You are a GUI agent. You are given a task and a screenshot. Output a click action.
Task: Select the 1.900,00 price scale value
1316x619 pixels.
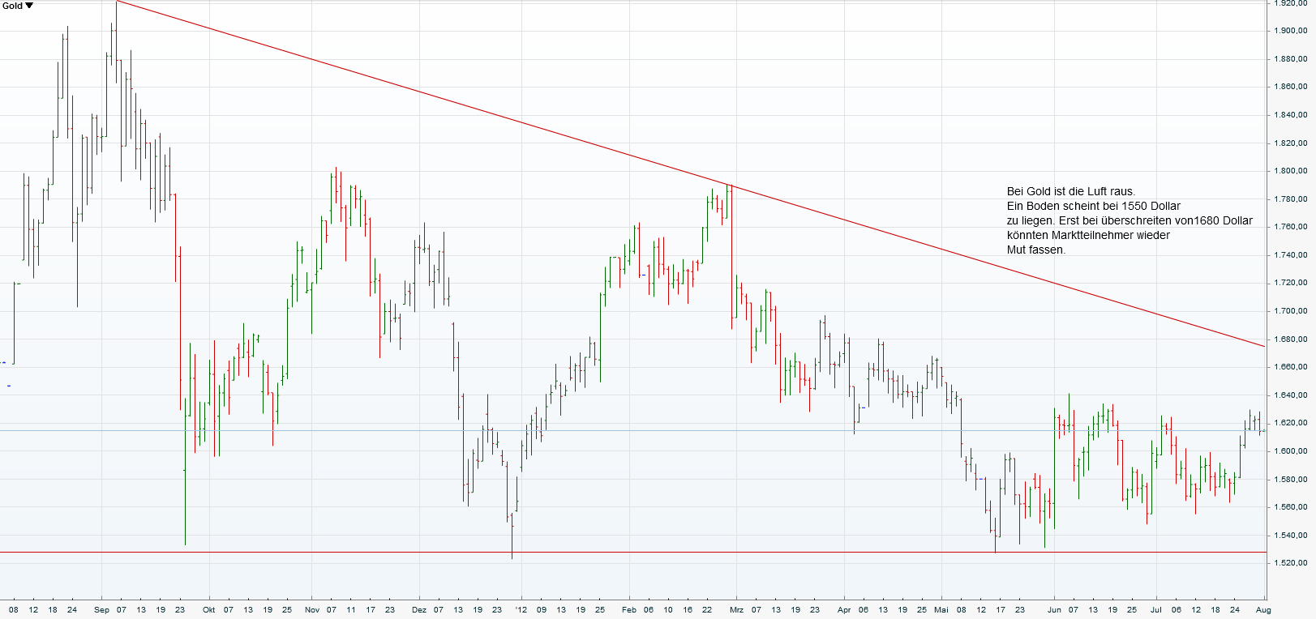(1289, 31)
